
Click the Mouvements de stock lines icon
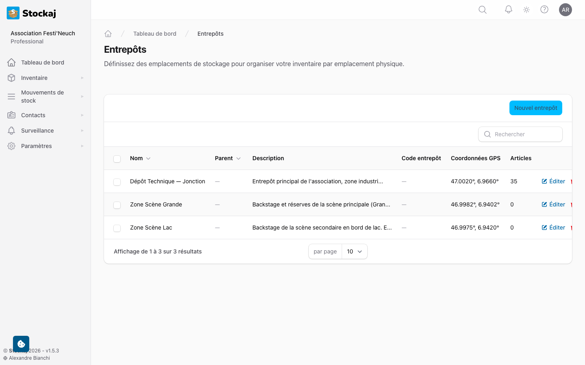pyautogui.click(x=11, y=97)
